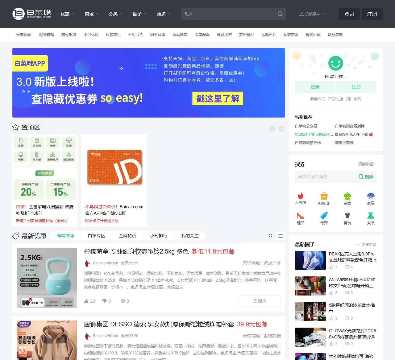Open the kettlebell product thumbnail

pyautogui.click(x=47, y=278)
